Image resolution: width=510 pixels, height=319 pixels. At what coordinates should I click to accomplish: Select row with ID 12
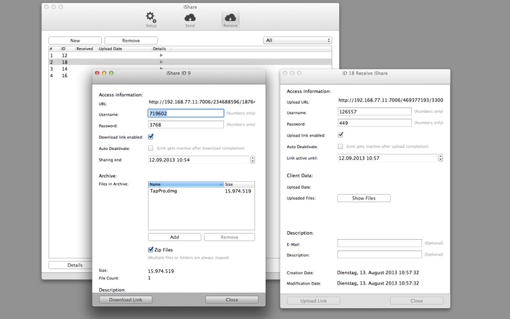click(190, 56)
